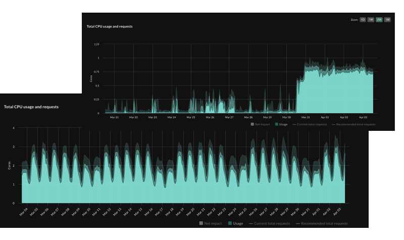The image size is (404, 240).
Task: Set chart zoom to 1D
Action: coord(363,20)
